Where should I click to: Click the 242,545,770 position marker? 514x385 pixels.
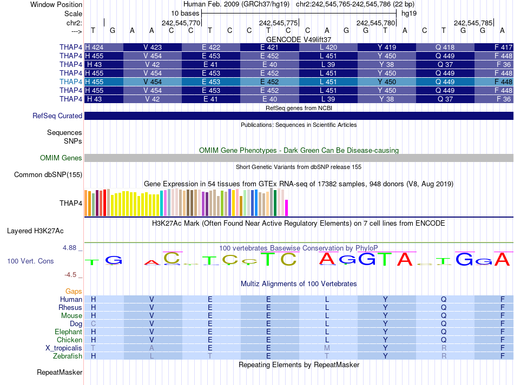[x=181, y=23]
